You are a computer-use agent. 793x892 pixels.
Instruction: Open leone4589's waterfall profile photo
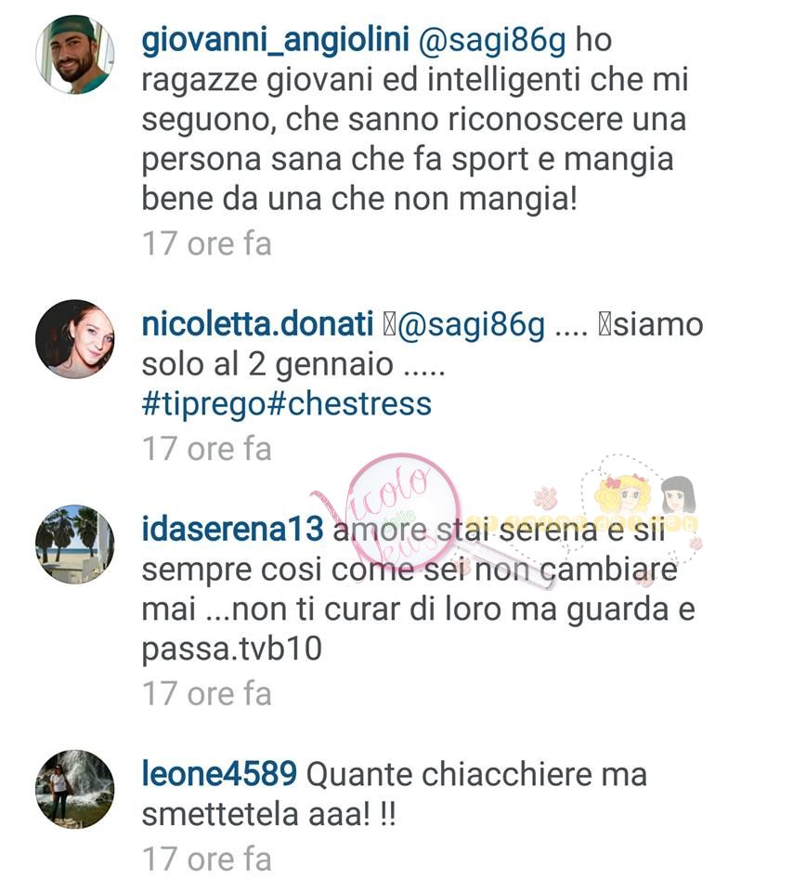[x=75, y=789]
